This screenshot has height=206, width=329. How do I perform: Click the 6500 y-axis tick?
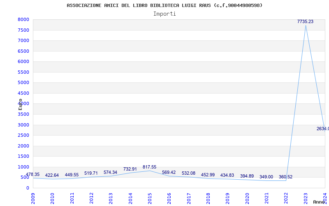pyautogui.click(x=23, y=51)
